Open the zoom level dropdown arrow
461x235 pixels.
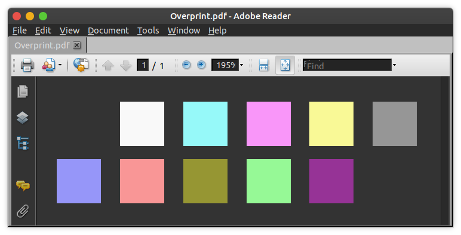point(242,65)
